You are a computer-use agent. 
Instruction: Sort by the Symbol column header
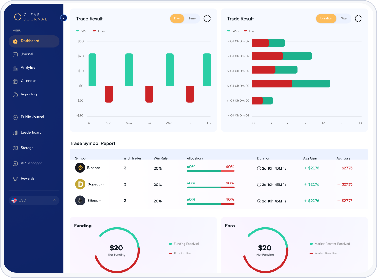[x=81, y=158]
